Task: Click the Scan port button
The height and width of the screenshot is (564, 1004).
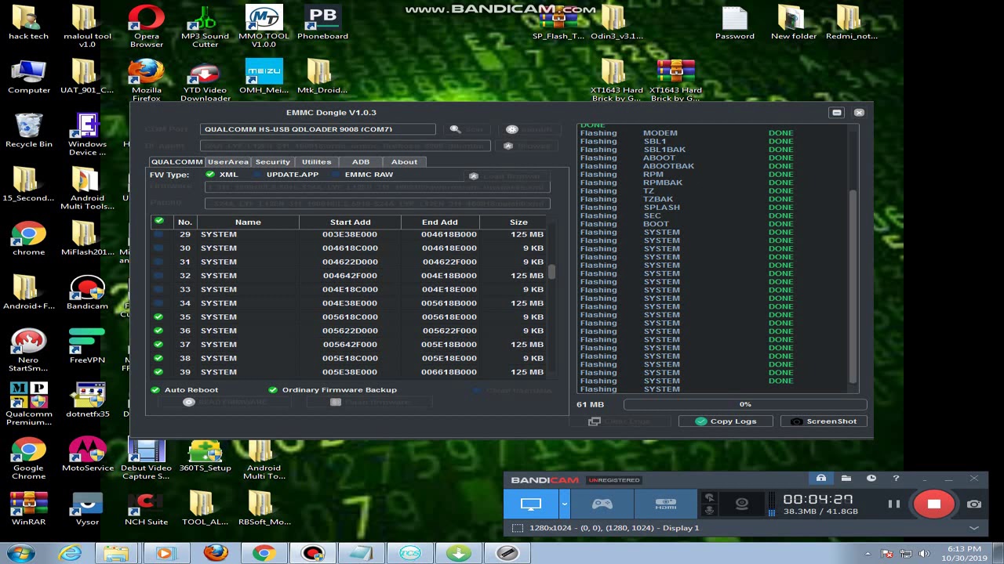Action: [x=466, y=129]
